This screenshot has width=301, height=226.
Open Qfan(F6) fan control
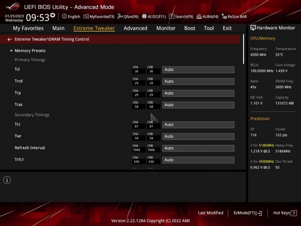coord(128,17)
